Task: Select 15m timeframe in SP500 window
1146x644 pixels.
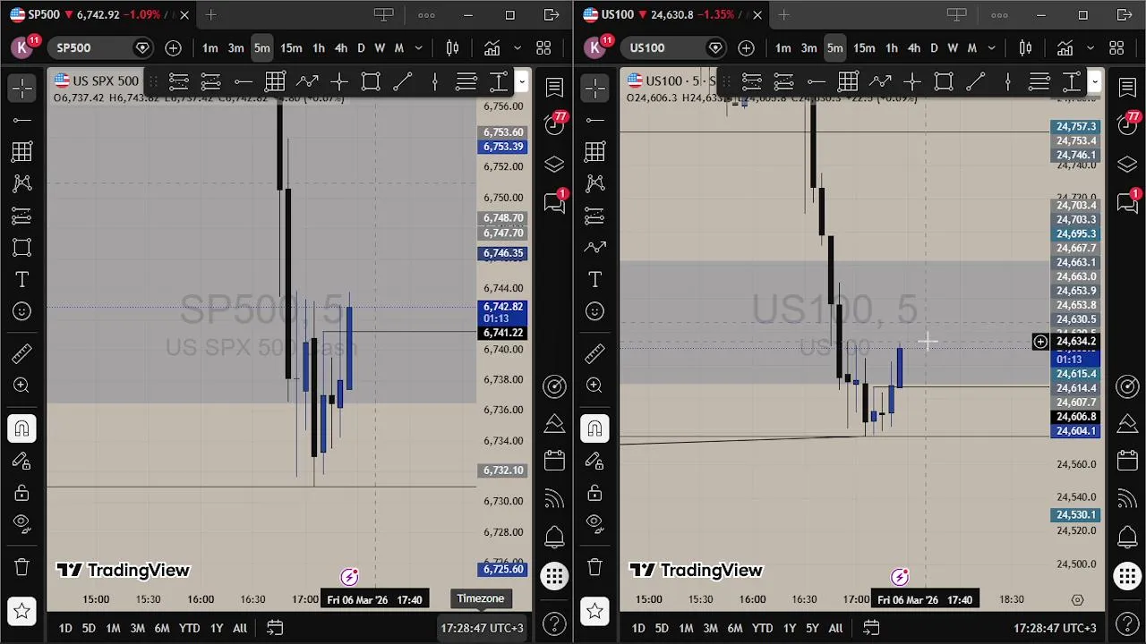Action: pyautogui.click(x=291, y=48)
